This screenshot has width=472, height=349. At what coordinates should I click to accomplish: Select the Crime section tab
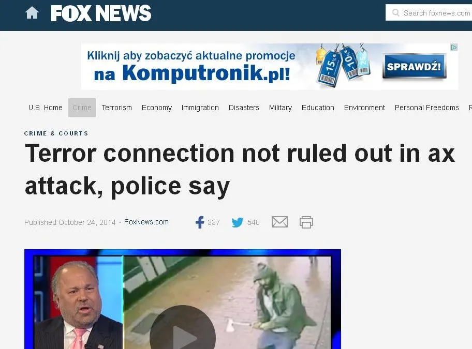pos(82,108)
